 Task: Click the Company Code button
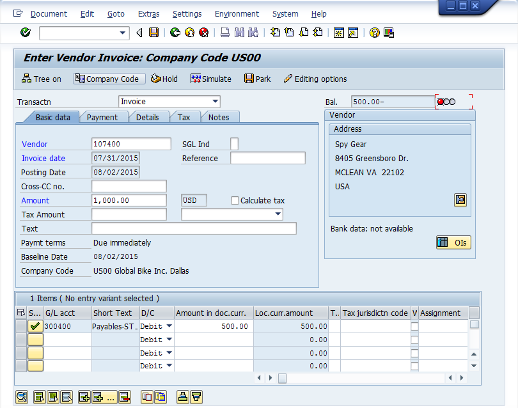click(x=109, y=79)
